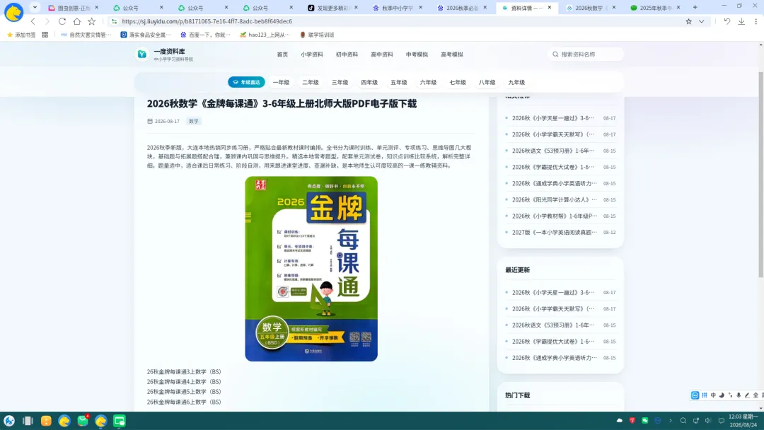
Task: Click the 数学 category tag
Action: [x=194, y=121]
